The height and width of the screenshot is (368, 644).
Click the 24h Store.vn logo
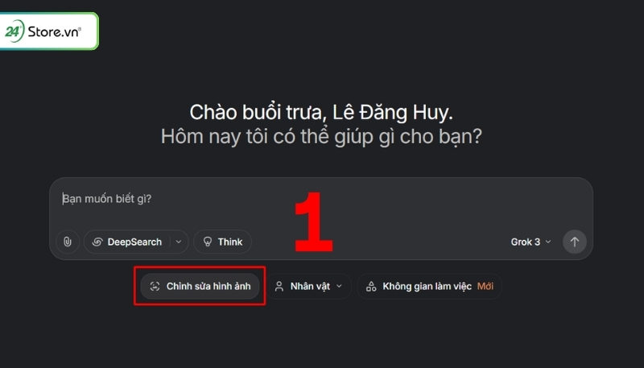point(48,31)
